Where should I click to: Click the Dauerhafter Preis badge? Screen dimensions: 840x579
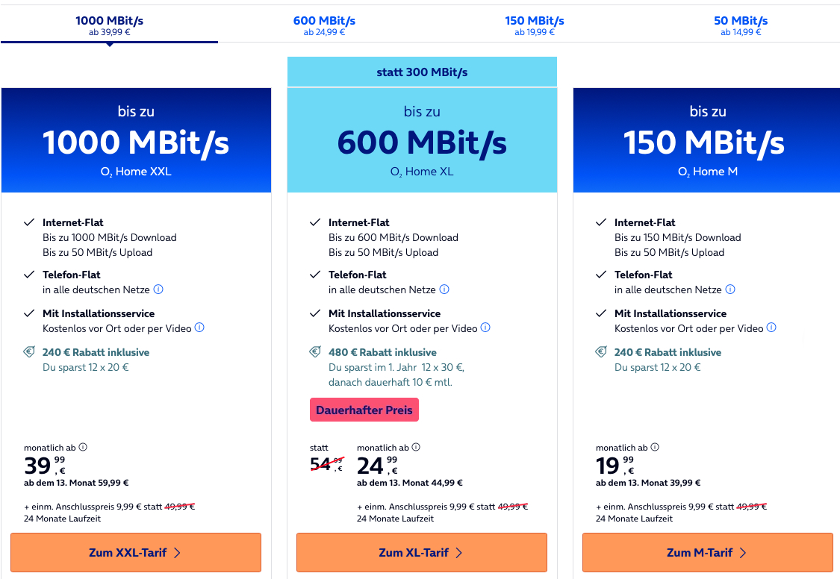(x=364, y=410)
